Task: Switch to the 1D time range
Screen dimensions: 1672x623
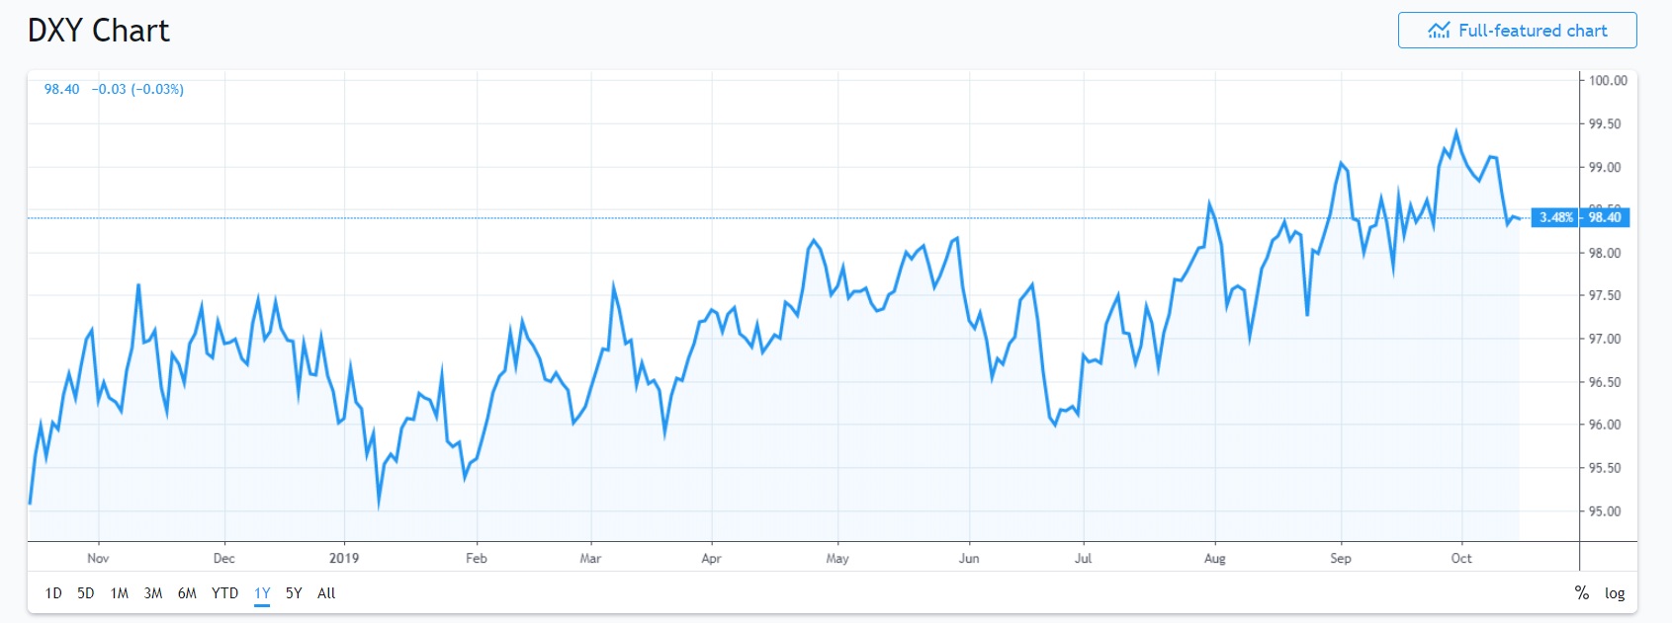Action: [53, 593]
